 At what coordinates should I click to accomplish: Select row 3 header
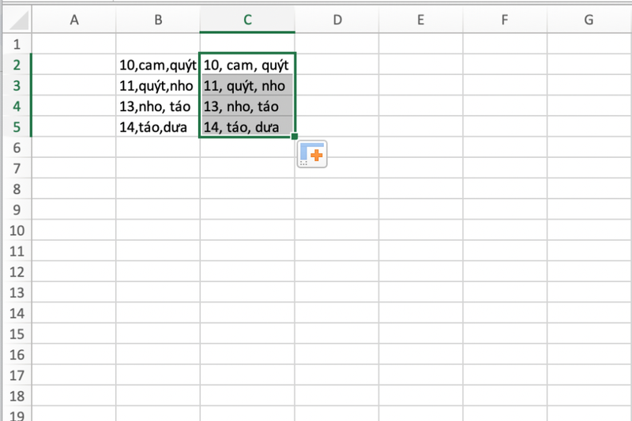[x=17, y=85]
